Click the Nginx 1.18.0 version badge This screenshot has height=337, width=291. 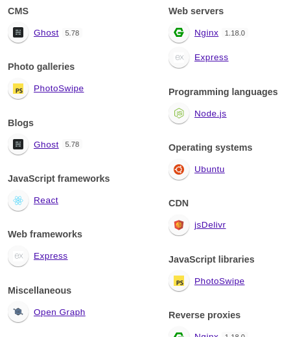235,33
